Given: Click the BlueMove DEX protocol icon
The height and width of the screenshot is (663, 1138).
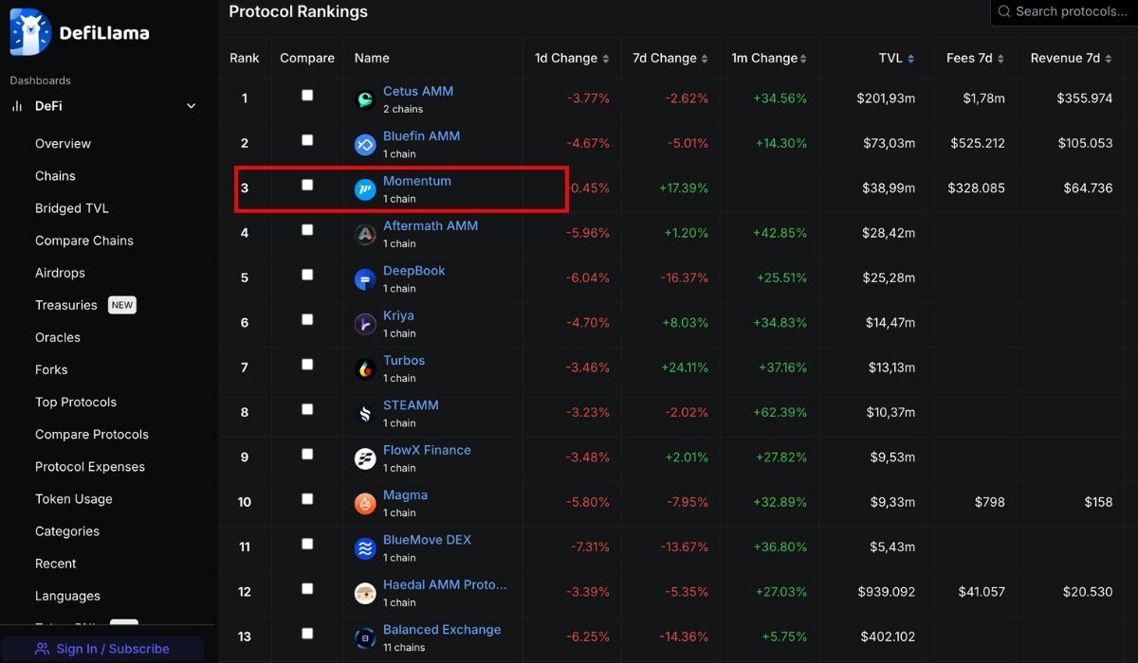Looking at the screenshot, I should pos(365,548).
